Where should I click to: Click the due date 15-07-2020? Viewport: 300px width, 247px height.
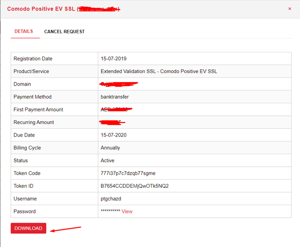(x=113, y=135)
